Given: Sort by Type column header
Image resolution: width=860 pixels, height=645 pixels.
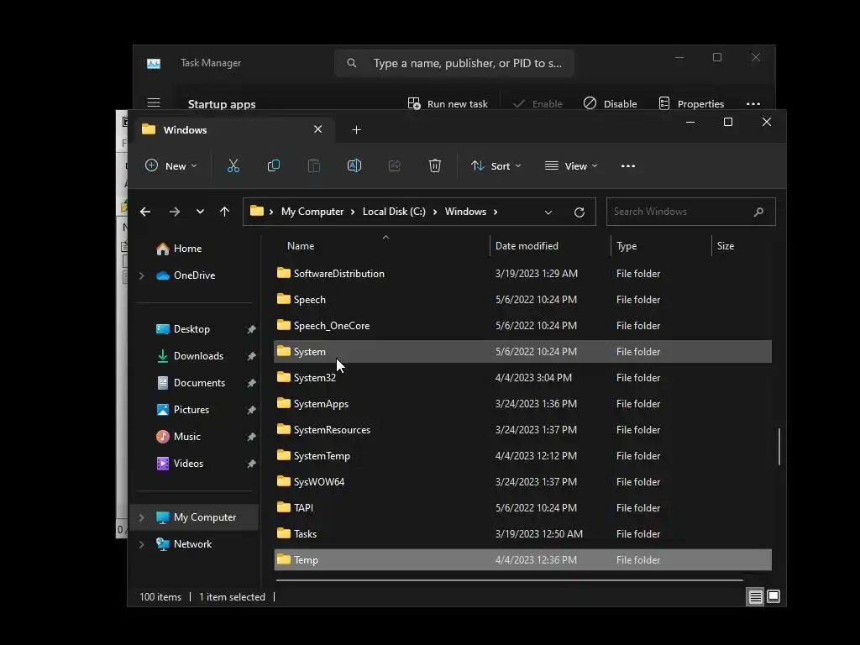Looking at the screenshot, I should (x=627, y=246).
